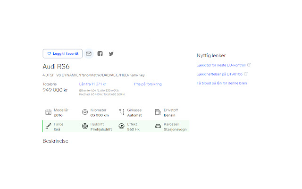This screenshot has height=189, width=302.
Task: Open Lån fra 11 371 kr link
Action: (92, 84)
